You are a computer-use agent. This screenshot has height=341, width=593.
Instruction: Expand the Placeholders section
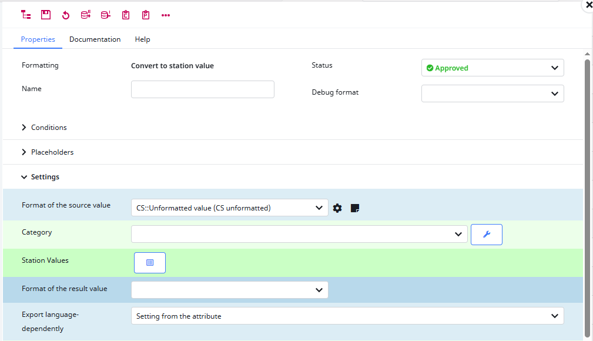pos(52,152)
